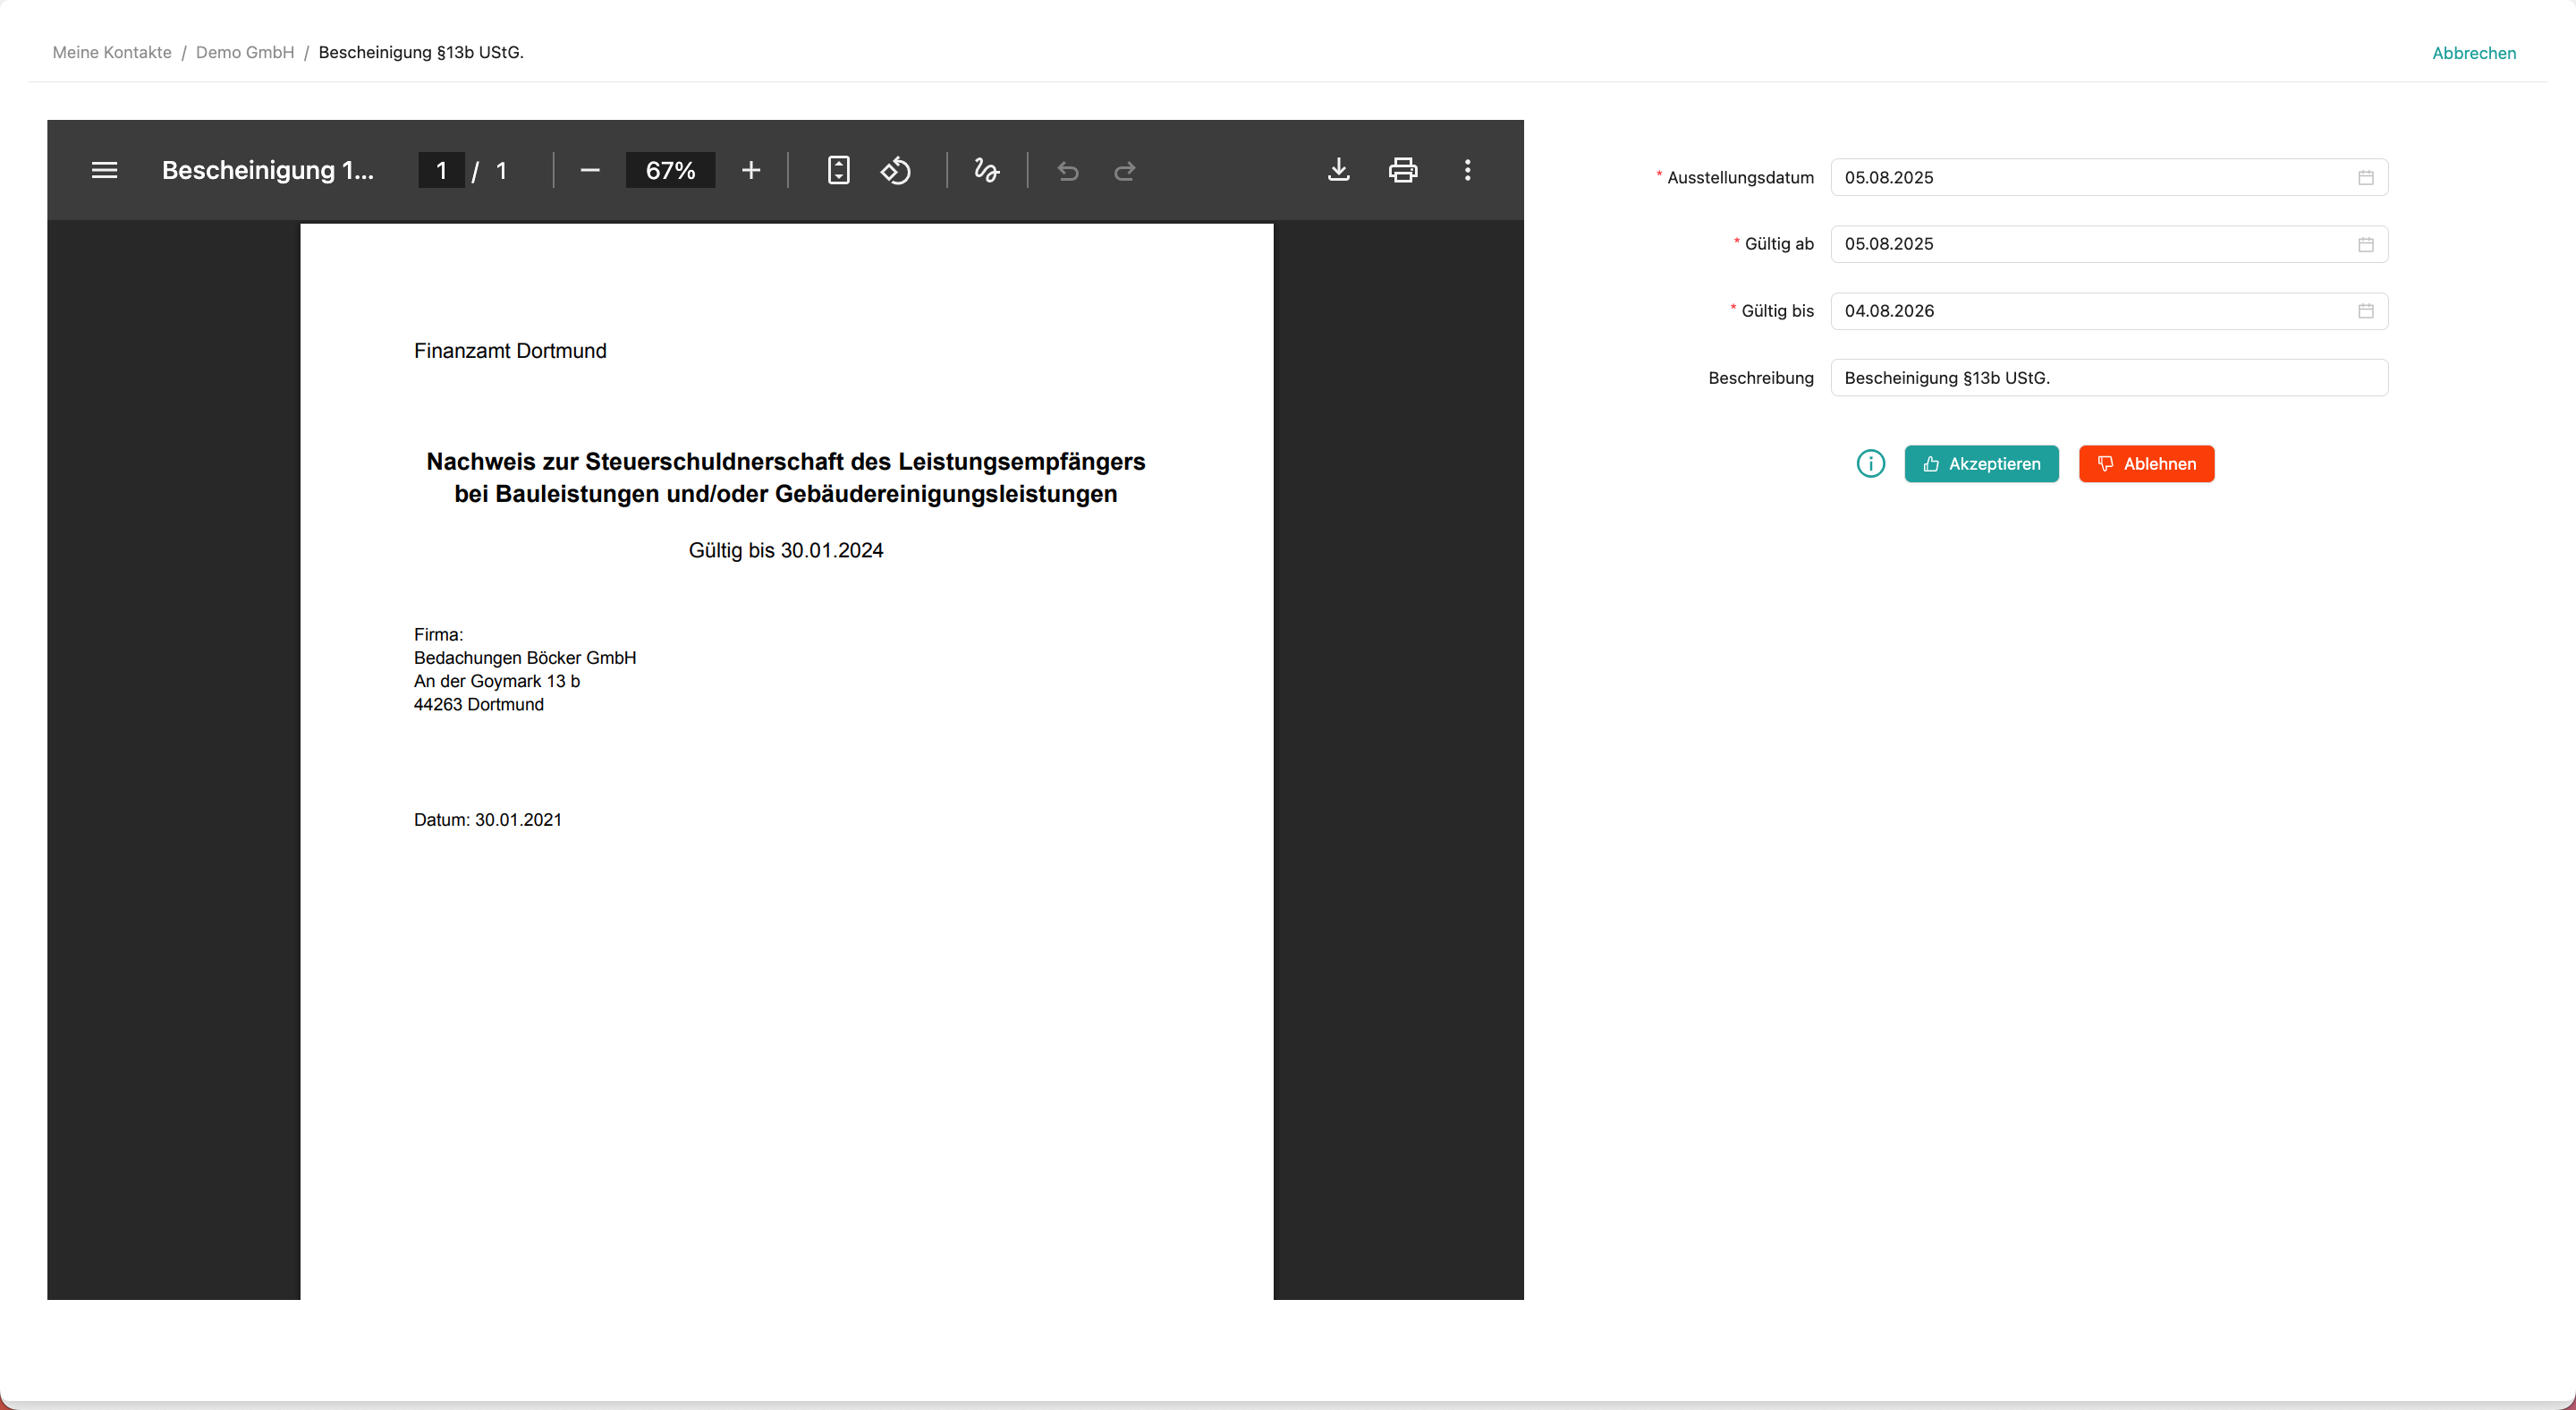Click the Abbrechen link
2576x1410 pixels.
tap(2473, 53)
